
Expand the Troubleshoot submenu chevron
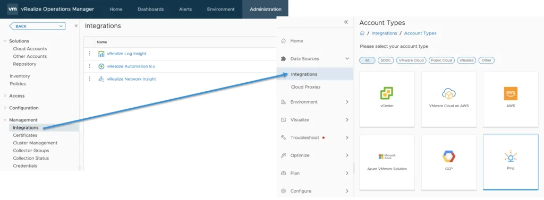click(x=347, y=137)
